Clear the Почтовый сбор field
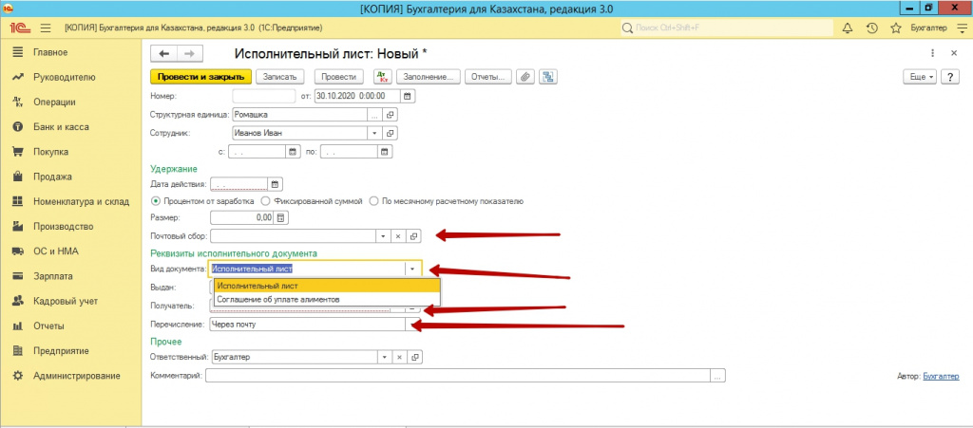The image size is (973, 428). pos(399,236)
